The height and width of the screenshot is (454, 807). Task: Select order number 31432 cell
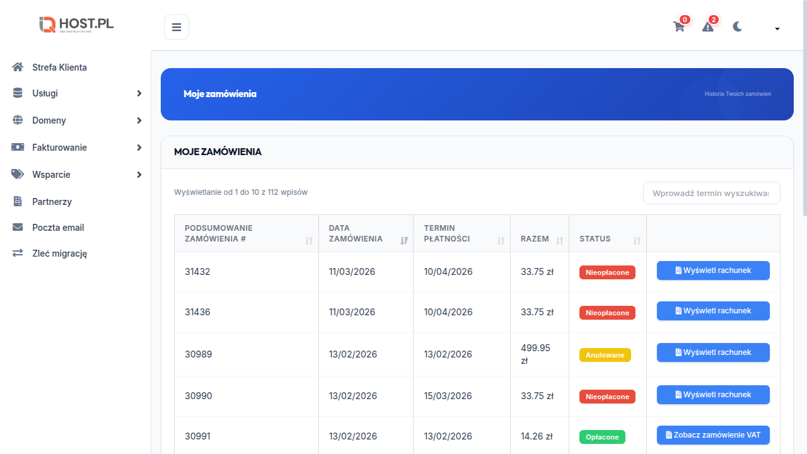(x=247, y=272)
